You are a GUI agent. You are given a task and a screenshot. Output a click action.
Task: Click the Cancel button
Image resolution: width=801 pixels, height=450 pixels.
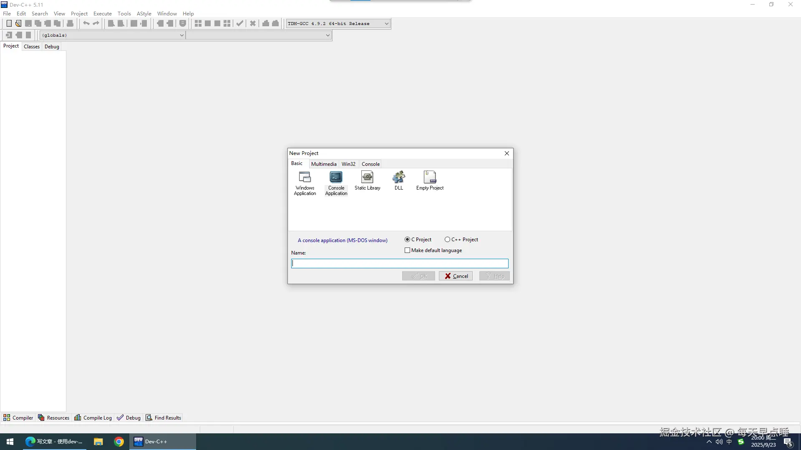tap(456, 276)
